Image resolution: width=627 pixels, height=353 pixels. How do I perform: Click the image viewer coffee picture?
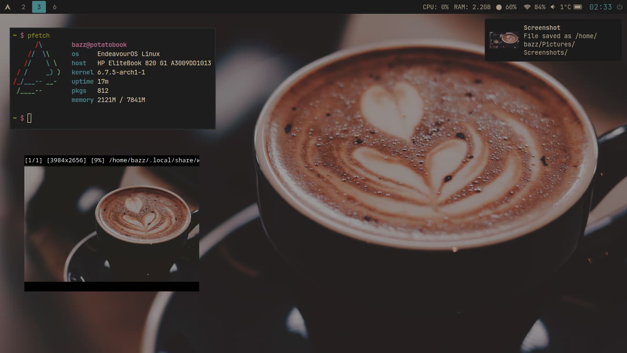[x=112, y=224]
